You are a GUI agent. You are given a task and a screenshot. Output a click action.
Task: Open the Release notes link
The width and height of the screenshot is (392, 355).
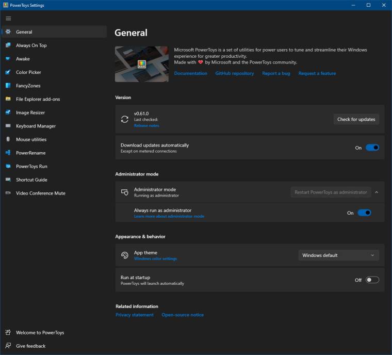[x=146, y=125]
